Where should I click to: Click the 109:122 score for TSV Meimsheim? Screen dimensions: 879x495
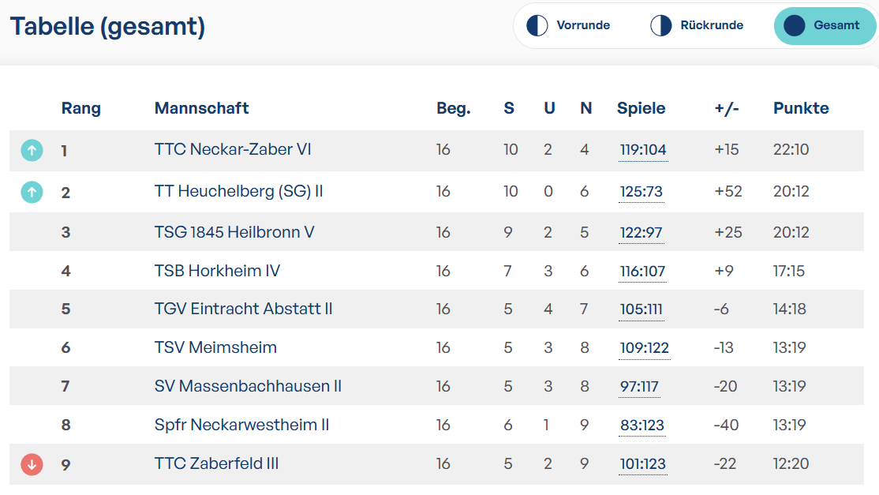tap(645, 348)
